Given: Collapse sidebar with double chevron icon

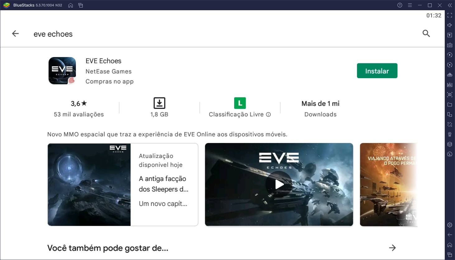Looking at the screenshot, I should 450,5.
